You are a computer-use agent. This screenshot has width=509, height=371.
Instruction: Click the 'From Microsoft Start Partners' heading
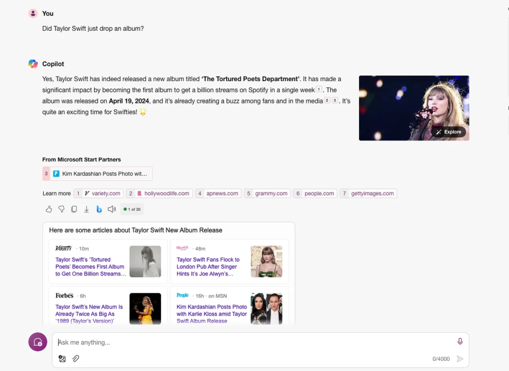[x=82, y=160]
